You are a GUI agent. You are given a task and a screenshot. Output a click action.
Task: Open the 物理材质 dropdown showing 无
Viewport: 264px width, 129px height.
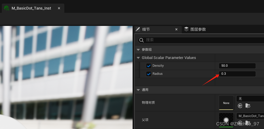(250, 99)
